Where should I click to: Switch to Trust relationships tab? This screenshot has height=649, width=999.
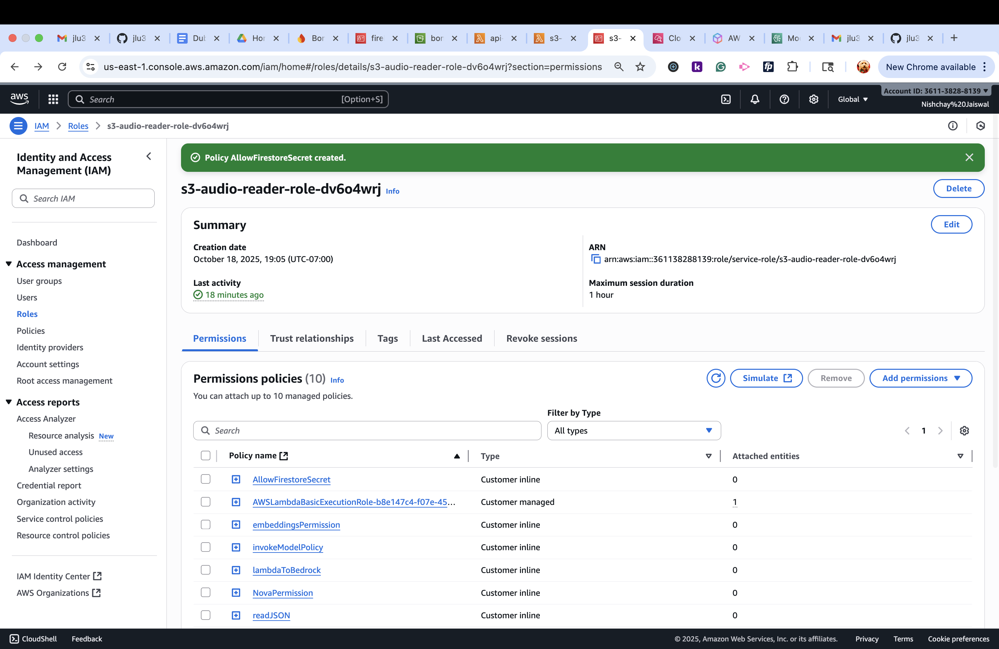click(x=312, y=338)
